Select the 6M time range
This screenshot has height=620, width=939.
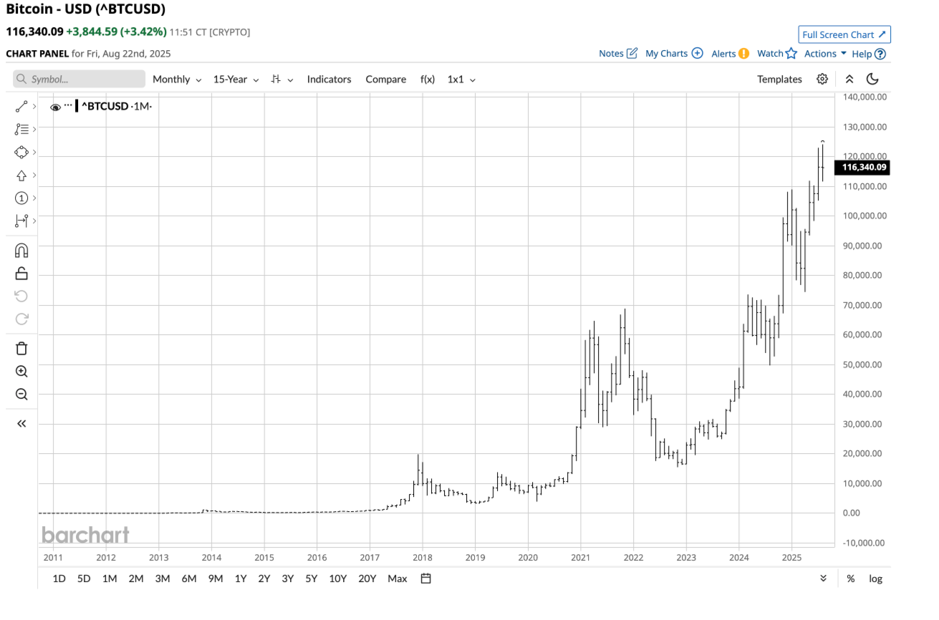tap(189, 578)
